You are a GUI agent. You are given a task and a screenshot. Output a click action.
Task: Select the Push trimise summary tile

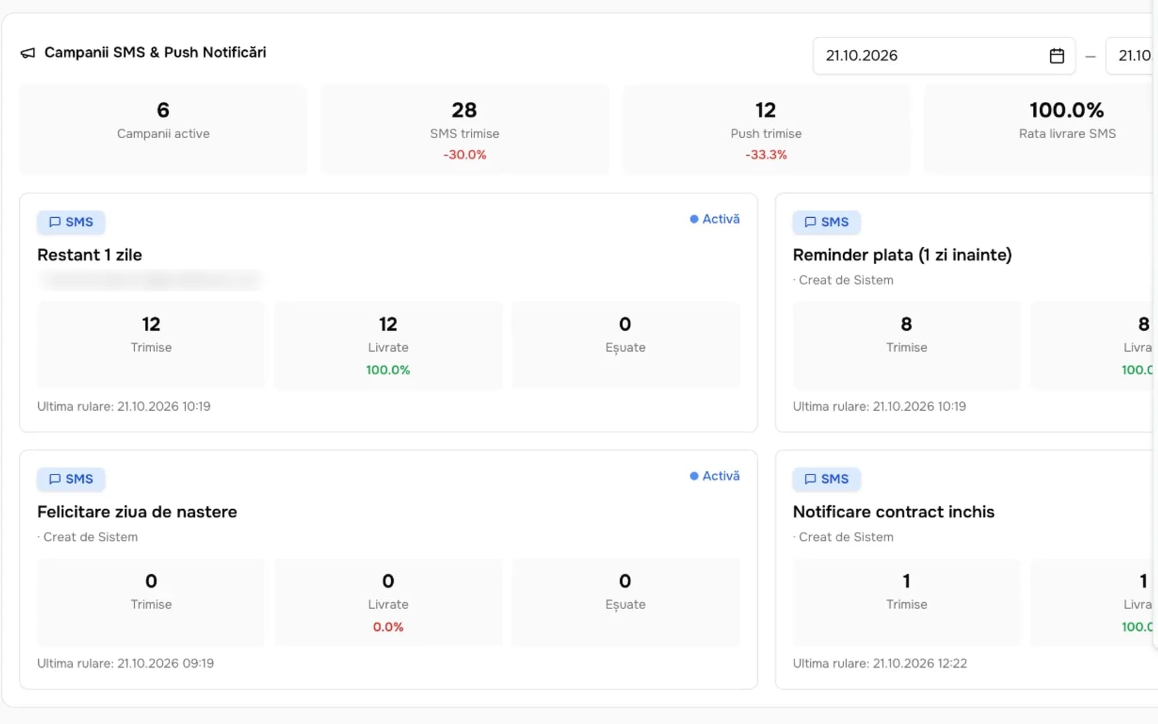point(766,129)
